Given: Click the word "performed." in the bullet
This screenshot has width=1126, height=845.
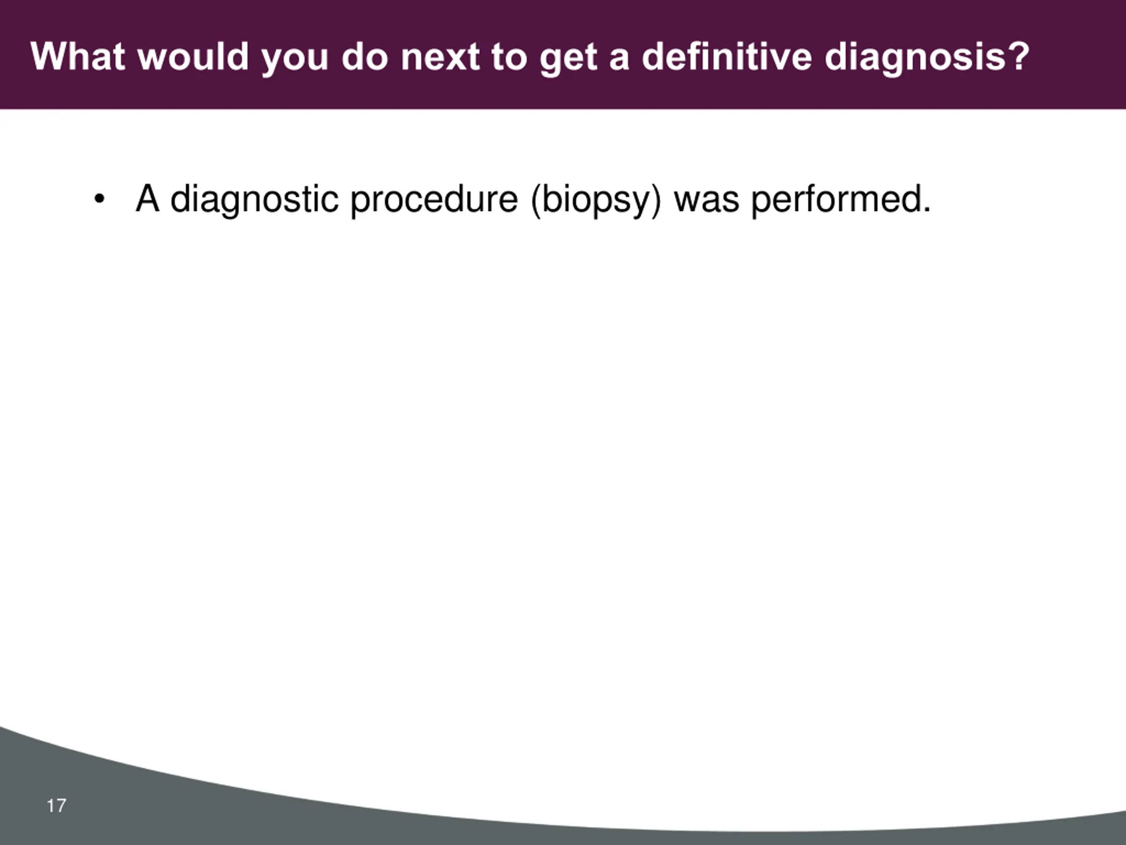Looking at the screenshot, I should (841, 199).
